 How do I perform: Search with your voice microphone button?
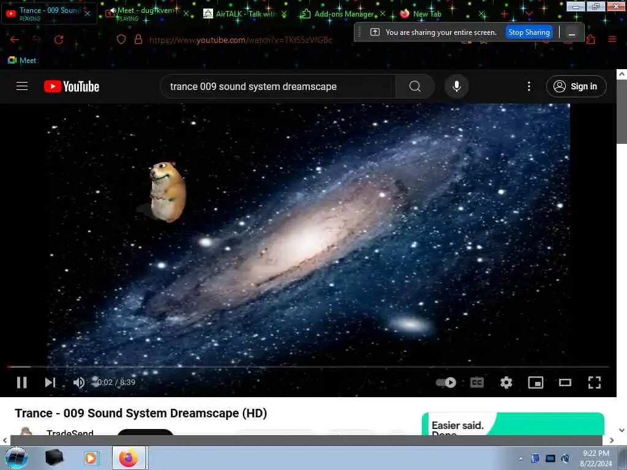457,86
